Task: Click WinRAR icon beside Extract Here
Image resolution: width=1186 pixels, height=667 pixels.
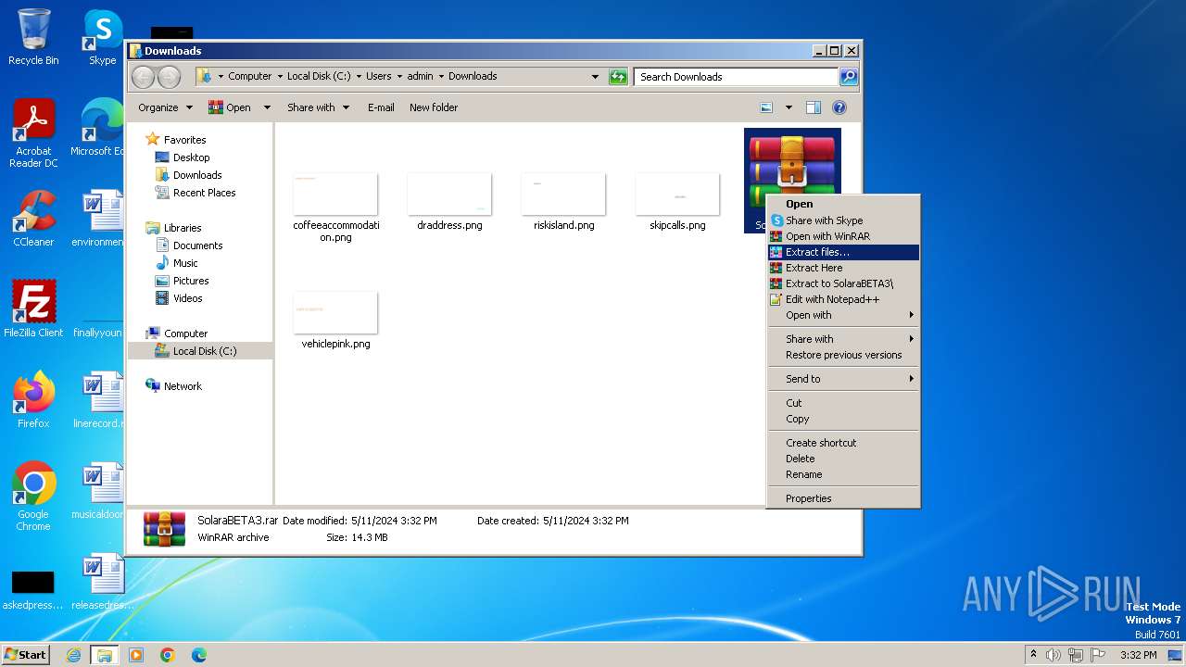Action: coord(776,268)
